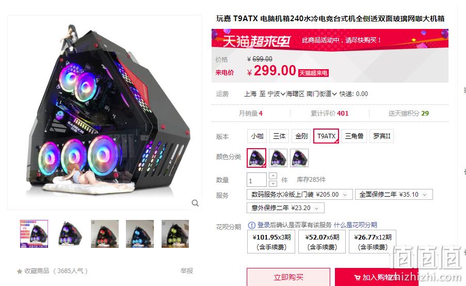Increase quantity with the up arrow
Image resolution: width=466 pixels, height=286 pixels.
coord(273,176)
